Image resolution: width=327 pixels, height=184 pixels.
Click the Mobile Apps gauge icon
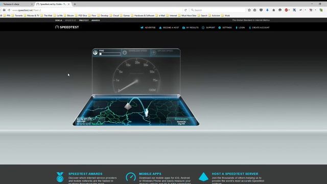coord(131,177)
